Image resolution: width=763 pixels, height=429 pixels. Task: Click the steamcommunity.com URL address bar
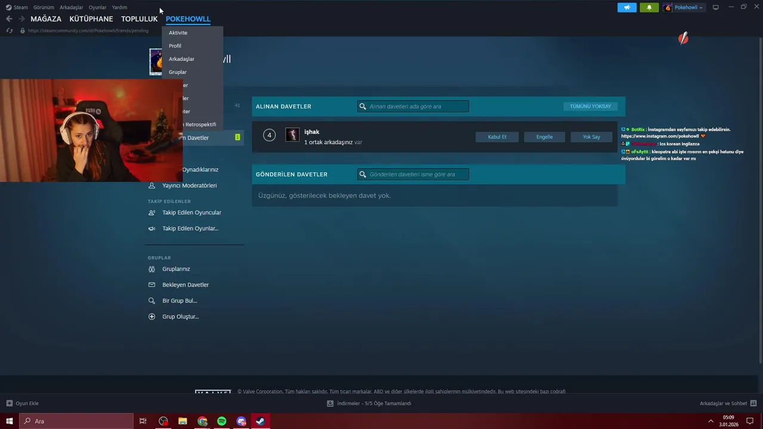[x=88, y=30]
